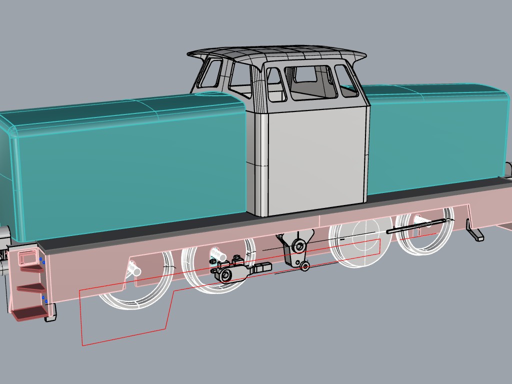
Task: Click the left cab front window frame
Action: click(x=211, y=73)
